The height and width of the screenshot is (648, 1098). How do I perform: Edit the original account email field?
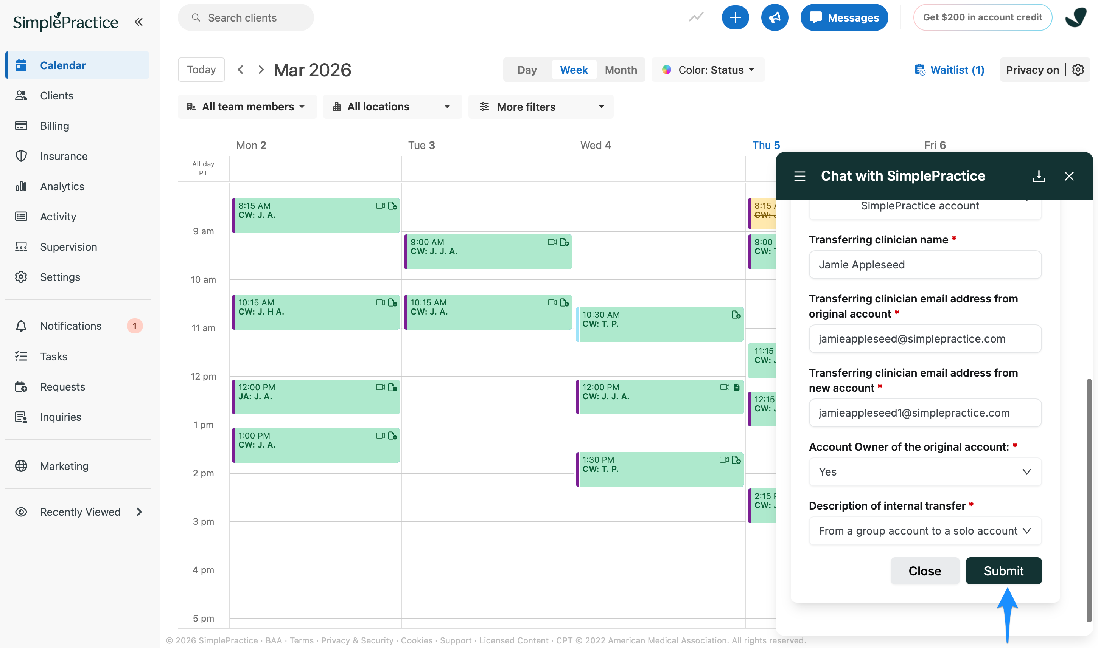pyautogui.click(x=925, y=338)
